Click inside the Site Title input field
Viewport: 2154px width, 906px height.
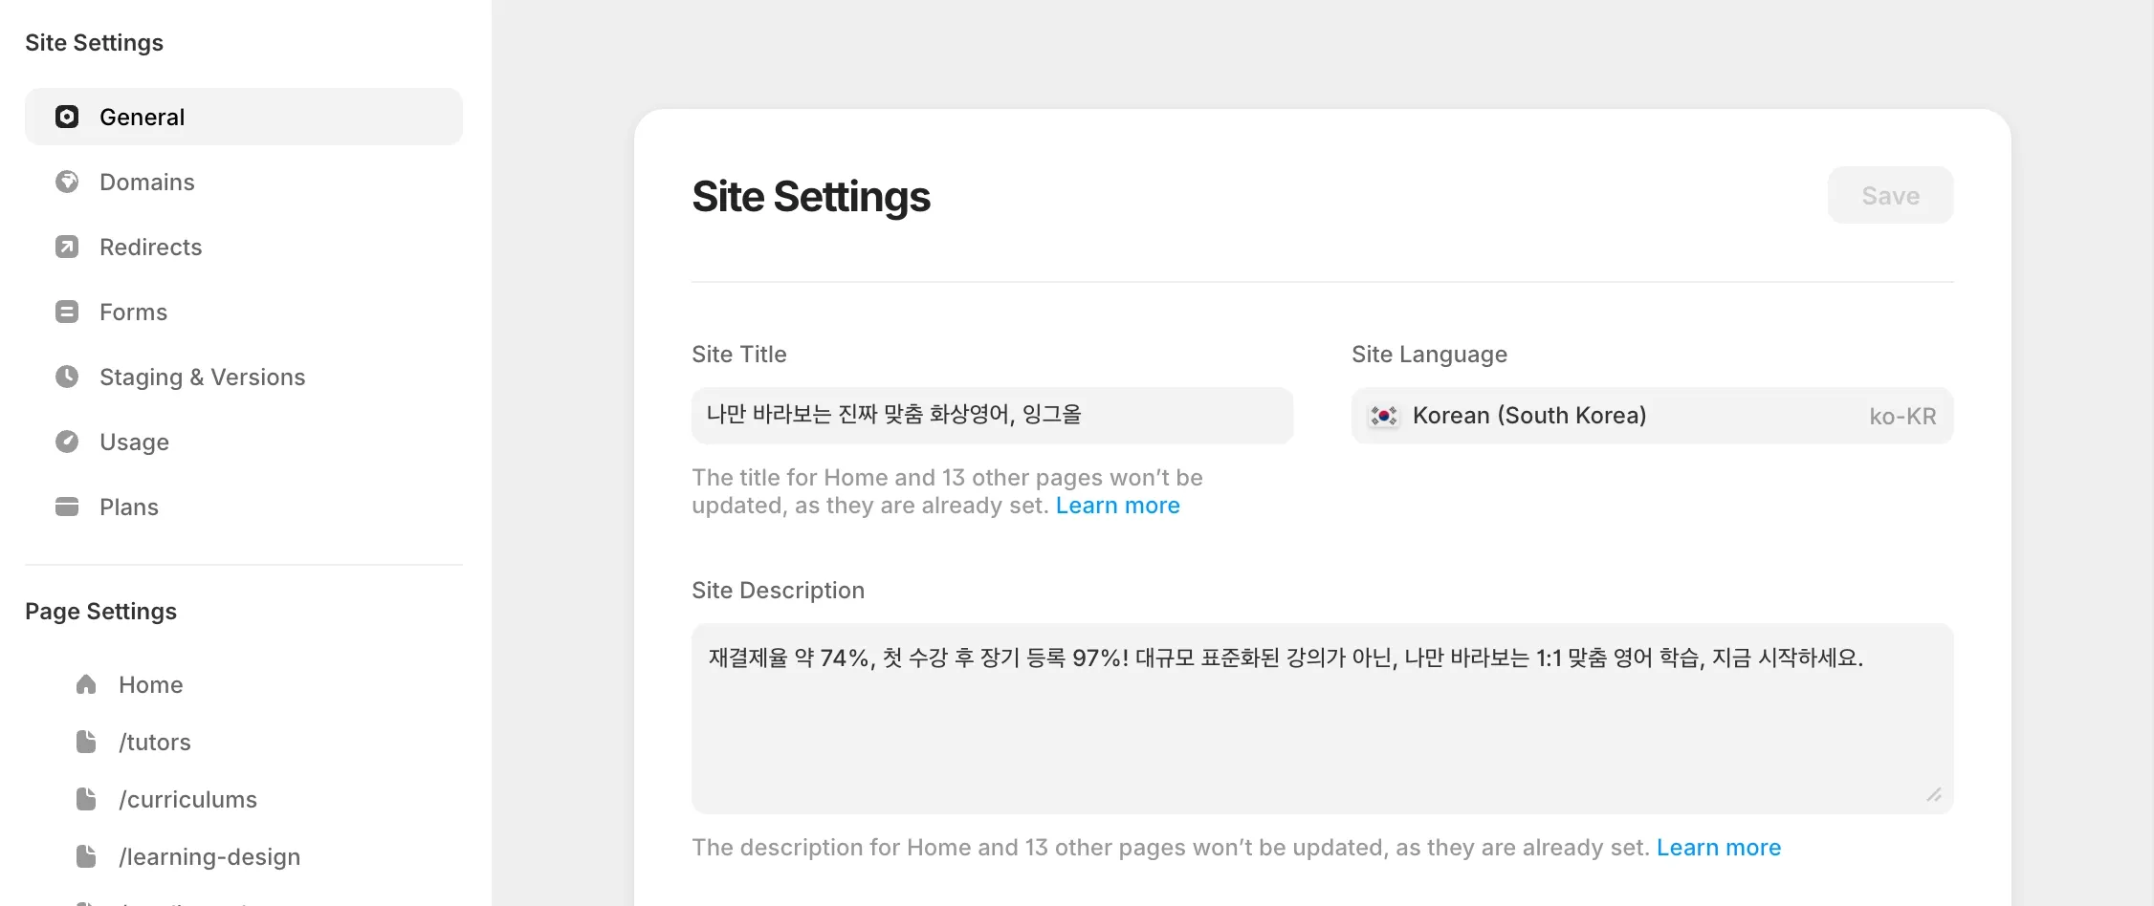pyautogui.click(x=992, y=416)
